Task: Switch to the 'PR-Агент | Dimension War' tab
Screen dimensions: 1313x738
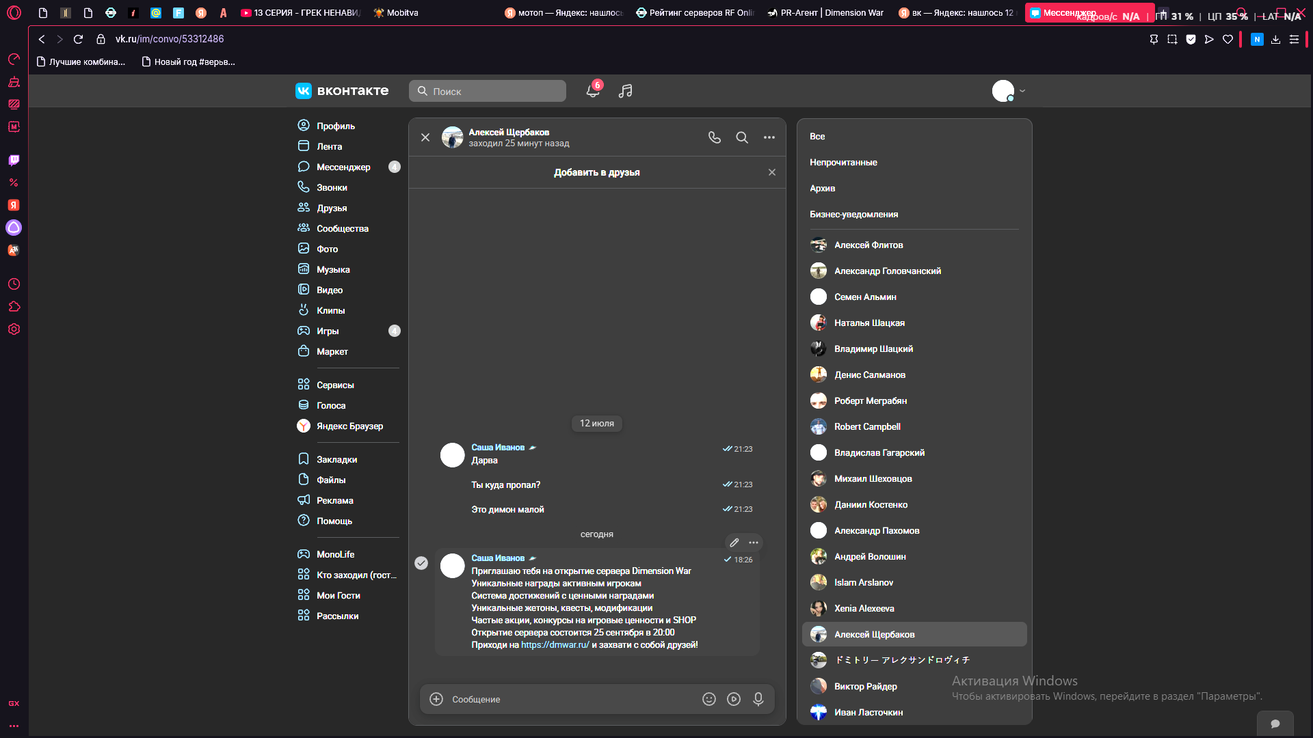Action: tap(825, 12)
